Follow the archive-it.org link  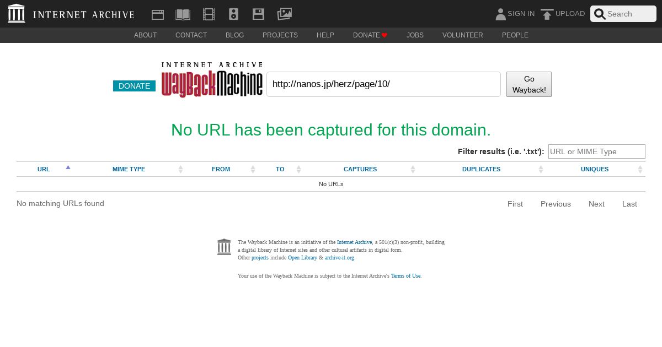(x=339, y=258)
